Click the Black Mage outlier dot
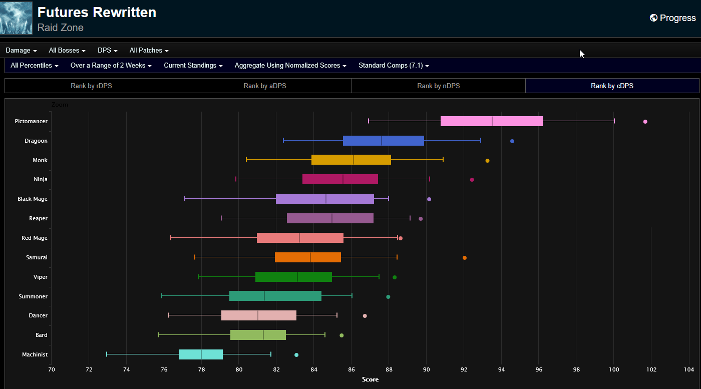Screen dimensions: 701x389 pos(429,199)
